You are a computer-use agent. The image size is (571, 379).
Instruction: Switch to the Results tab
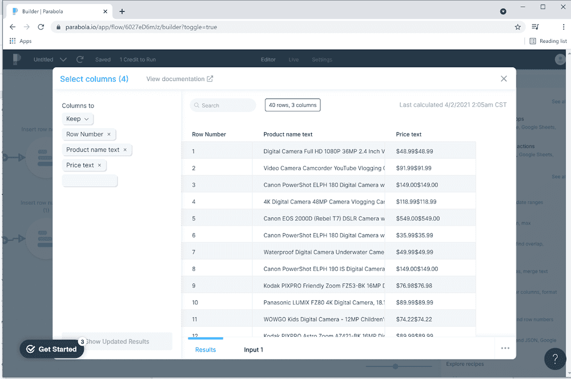click(x=206, y=349)
